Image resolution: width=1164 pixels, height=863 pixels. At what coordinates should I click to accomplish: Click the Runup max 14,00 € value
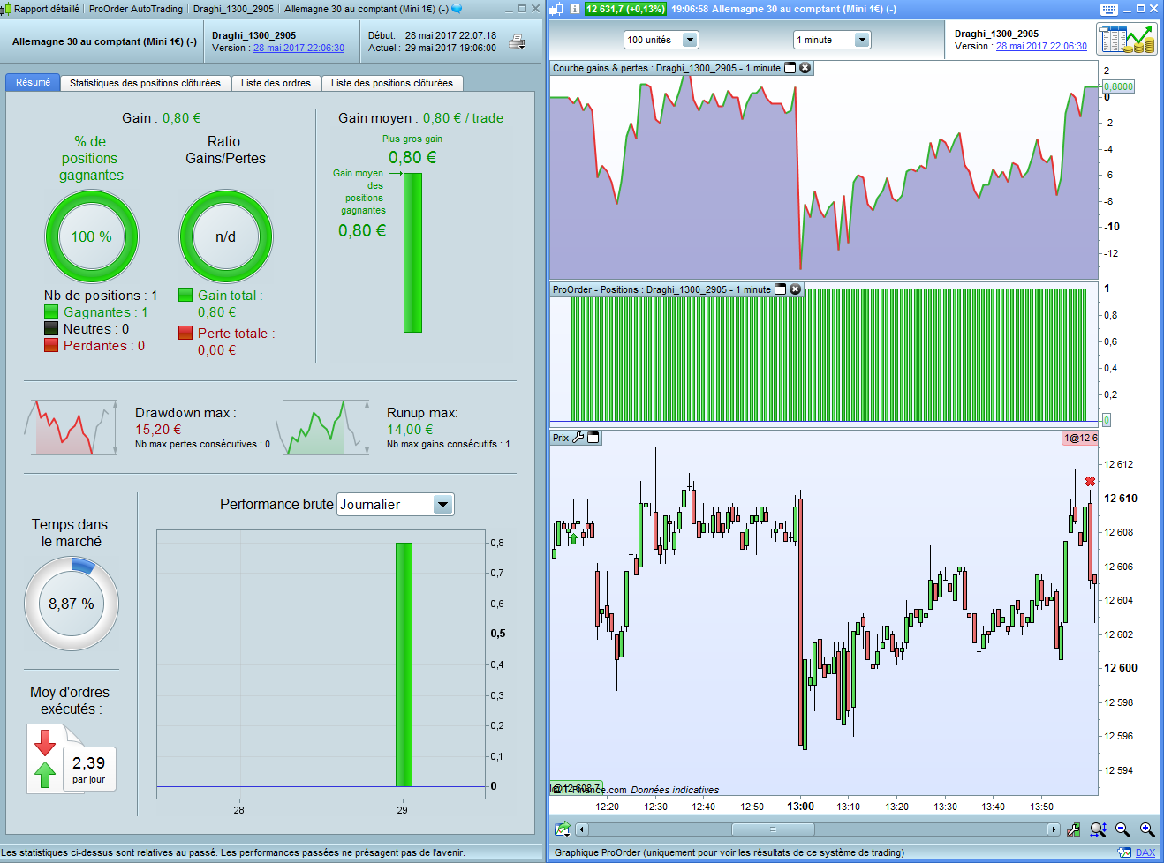click(410, 429)
